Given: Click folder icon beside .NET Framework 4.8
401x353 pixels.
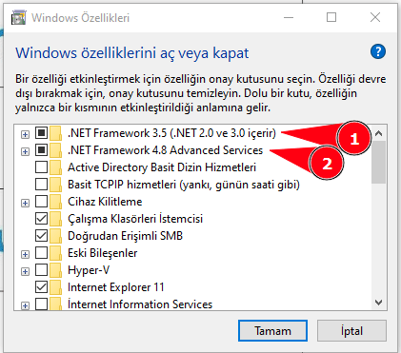Looking at the screenshot, I should [55, 150].
